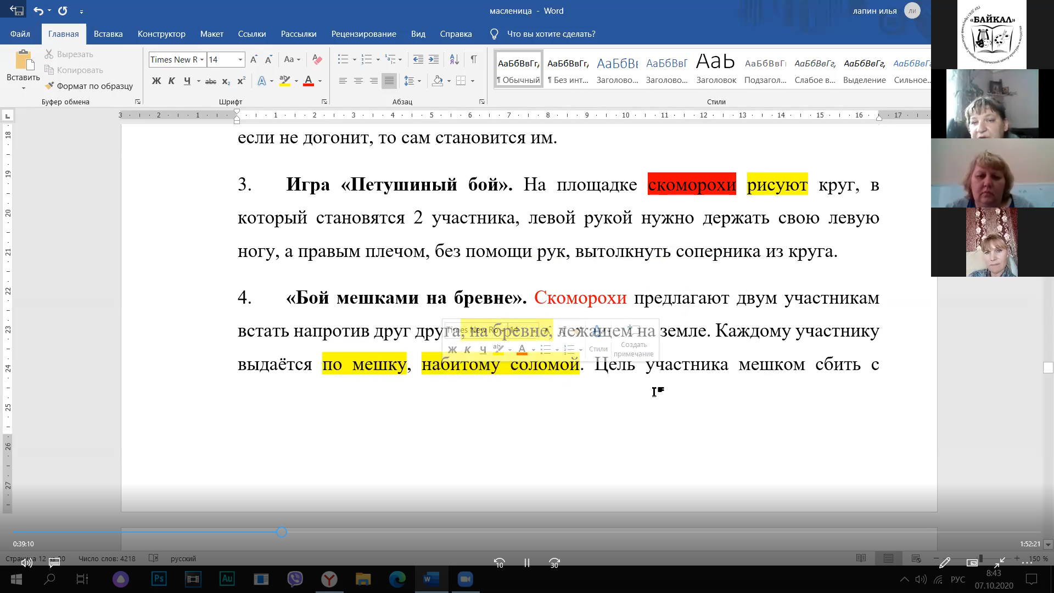Increase indent of paragraph
Viewport: 1054px width, 593px height.
pos(434,59)
